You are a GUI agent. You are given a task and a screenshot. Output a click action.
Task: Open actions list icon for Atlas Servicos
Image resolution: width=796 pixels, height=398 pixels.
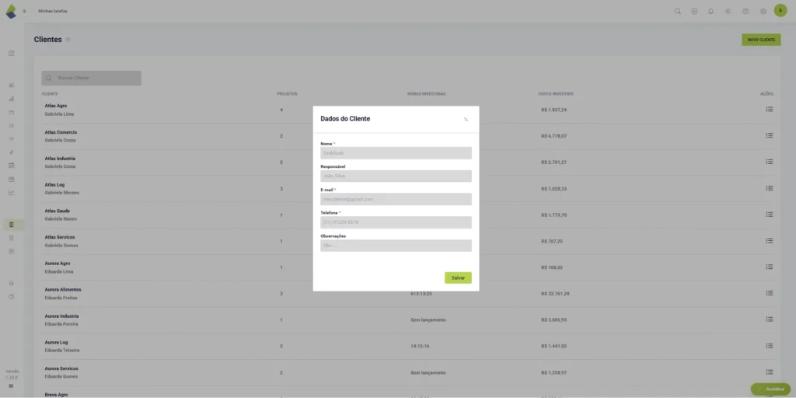tap(769, 241)
